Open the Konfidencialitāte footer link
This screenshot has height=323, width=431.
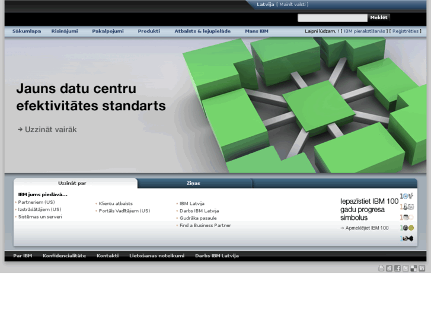(x=64, y=255)
